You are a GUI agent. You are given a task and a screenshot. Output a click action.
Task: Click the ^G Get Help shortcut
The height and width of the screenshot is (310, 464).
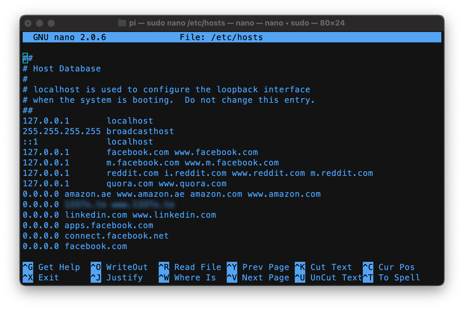tap(51, 267)
